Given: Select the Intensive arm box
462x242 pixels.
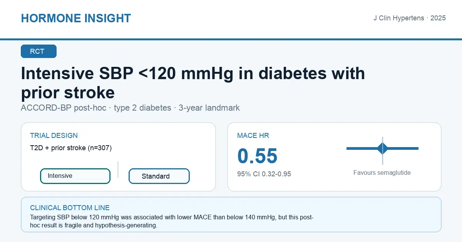Looking at the screenshot, I should click(75, 176).
